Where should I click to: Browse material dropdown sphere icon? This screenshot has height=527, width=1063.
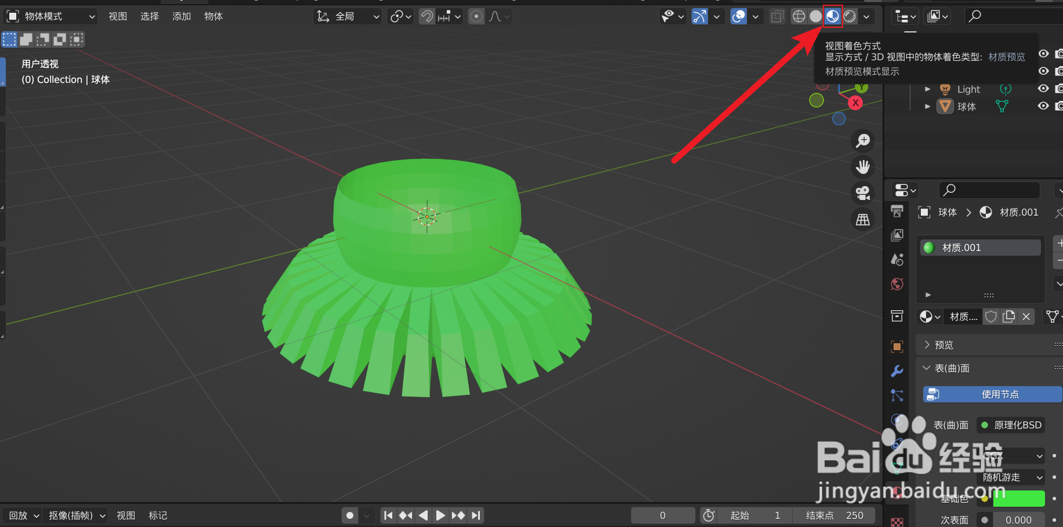click(930, 317)
